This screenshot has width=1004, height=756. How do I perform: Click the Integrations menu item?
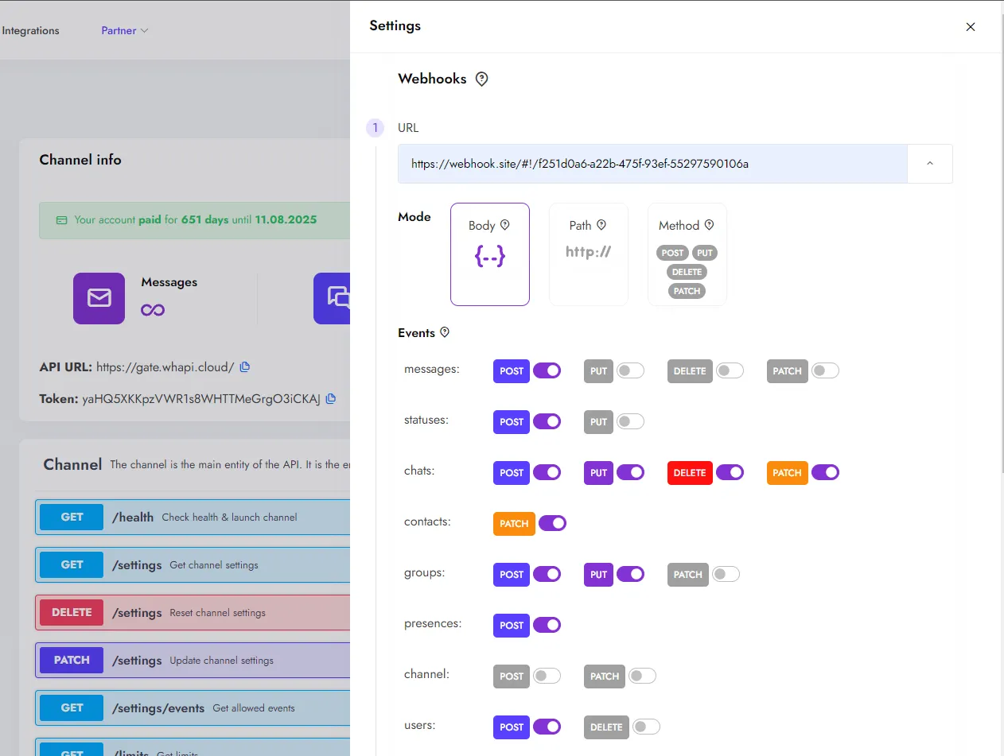(x=30, y=30)
